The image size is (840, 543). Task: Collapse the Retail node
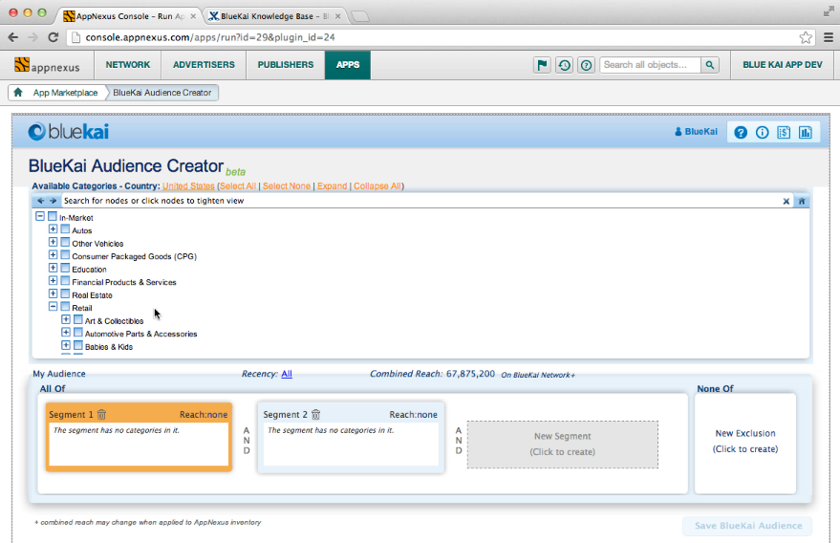[53, 306]
